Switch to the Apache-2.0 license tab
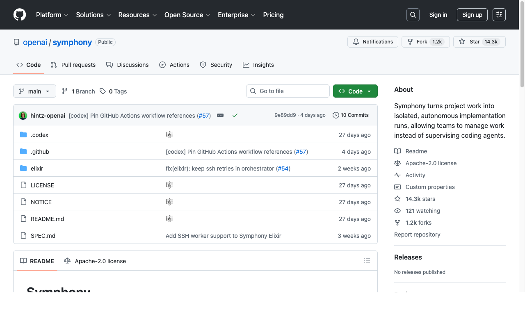Screen dimensions: 525x328 [95, 261]
